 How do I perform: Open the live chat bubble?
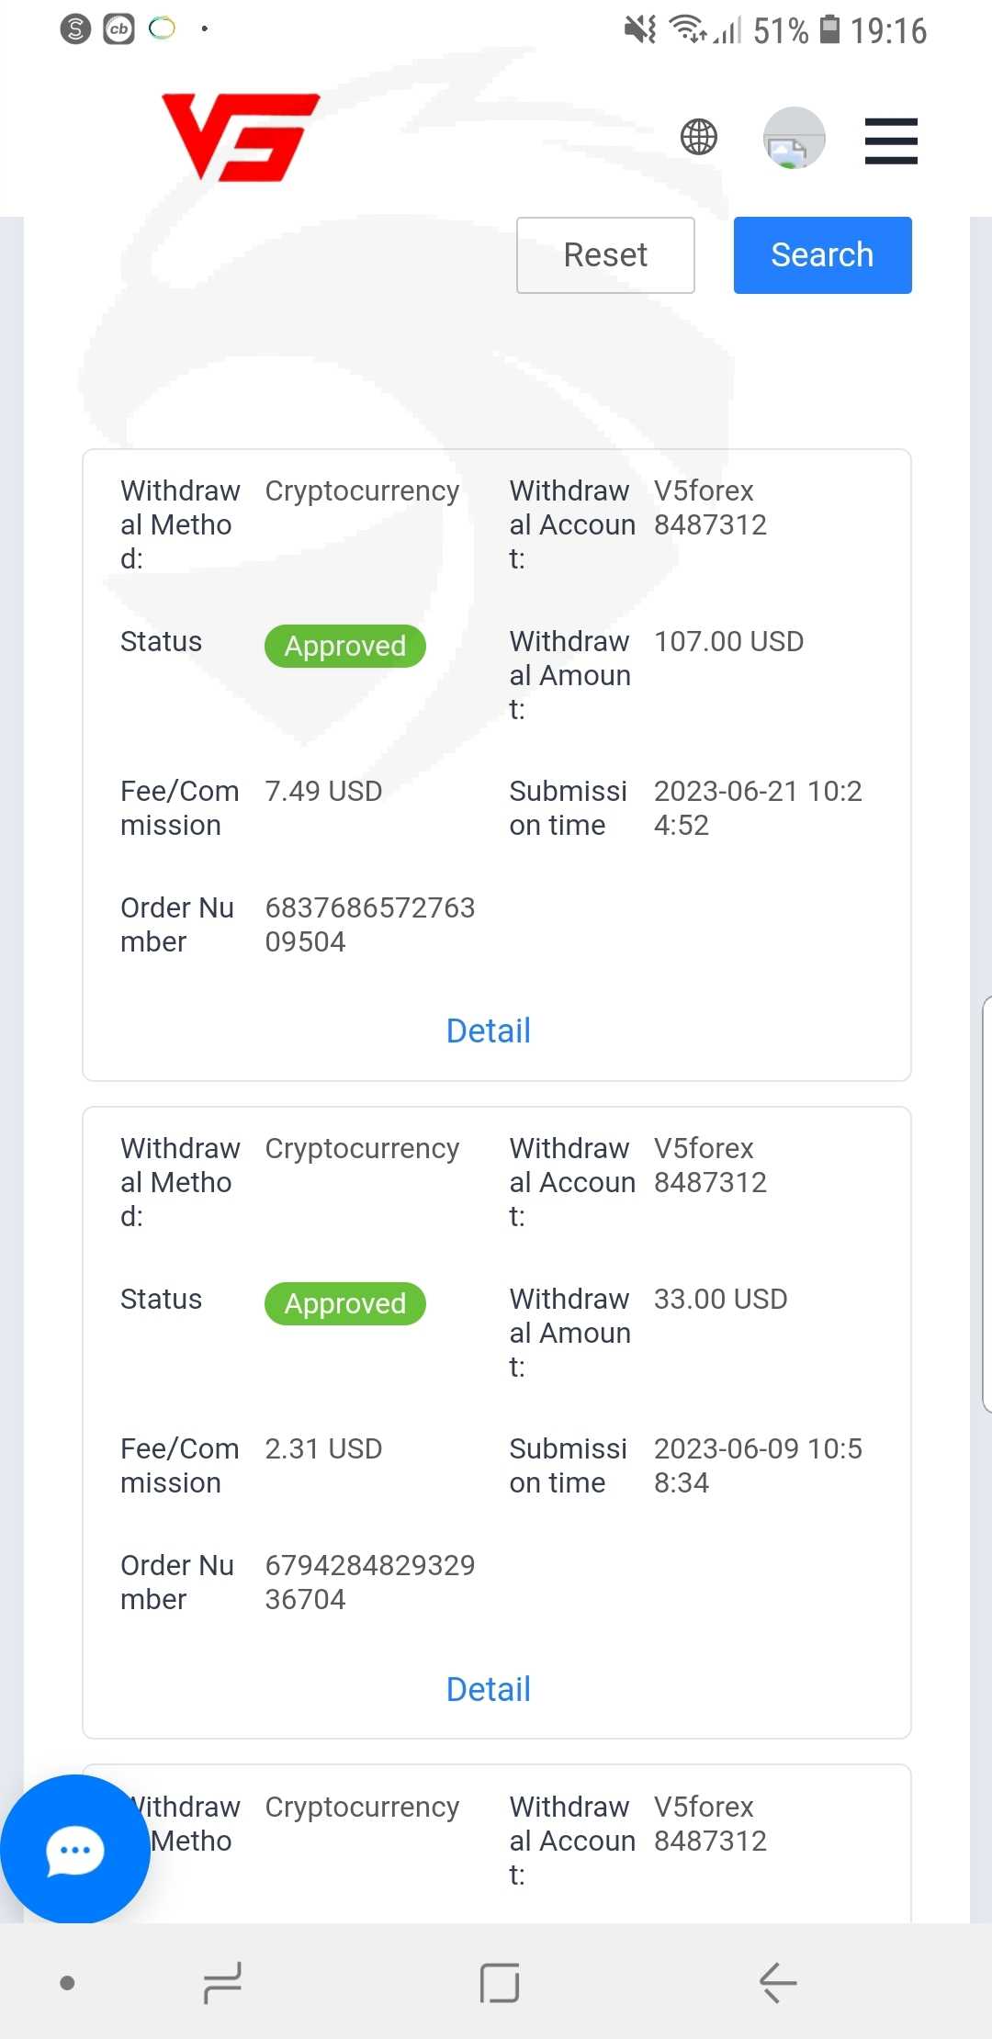74,1849
